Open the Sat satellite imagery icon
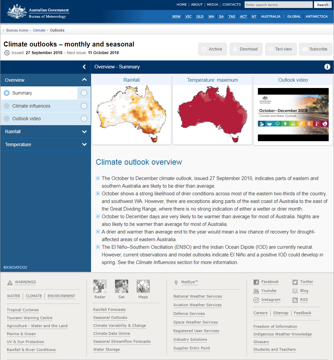Viewport: 334px width, 360px height. [121, 286]
